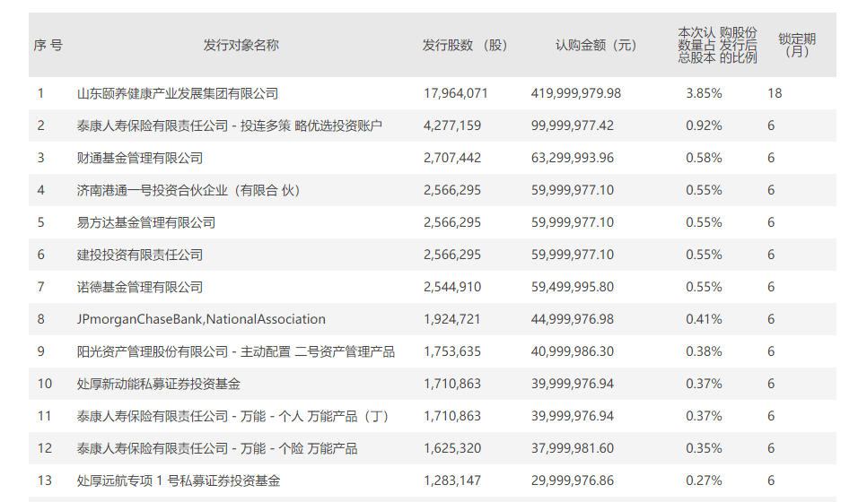Select 处厚新动能私募证券投资基金 row name
The image size is (858, 502).
coord(159,384)
